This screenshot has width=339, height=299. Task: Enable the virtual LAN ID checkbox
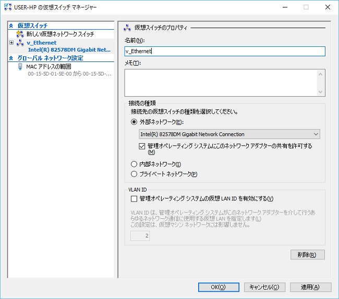[134, 198]
